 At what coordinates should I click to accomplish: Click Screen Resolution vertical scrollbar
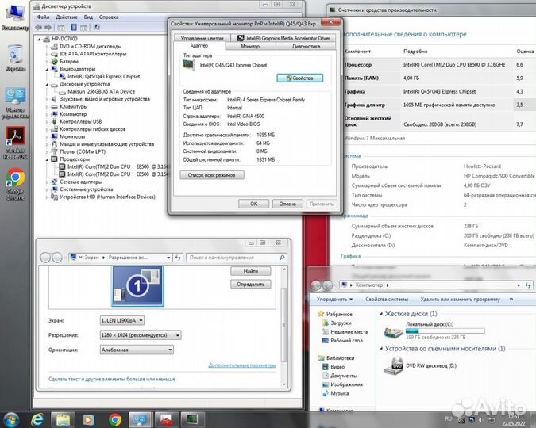283,326
